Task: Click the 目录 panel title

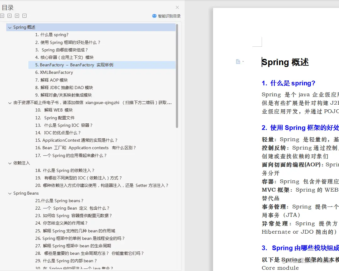Action: coord(7,8)
